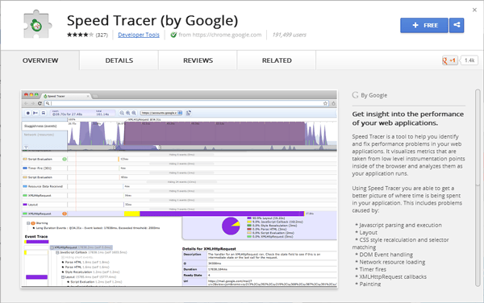Click the star rating display
Viewport: 484px width, 303px height.
pyautogui.click(x=80, y=35)
